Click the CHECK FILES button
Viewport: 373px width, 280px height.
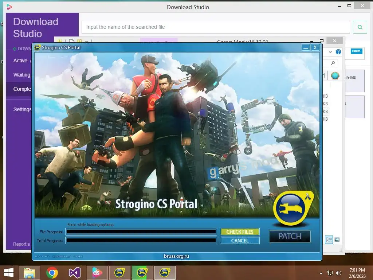click(240, 232)
